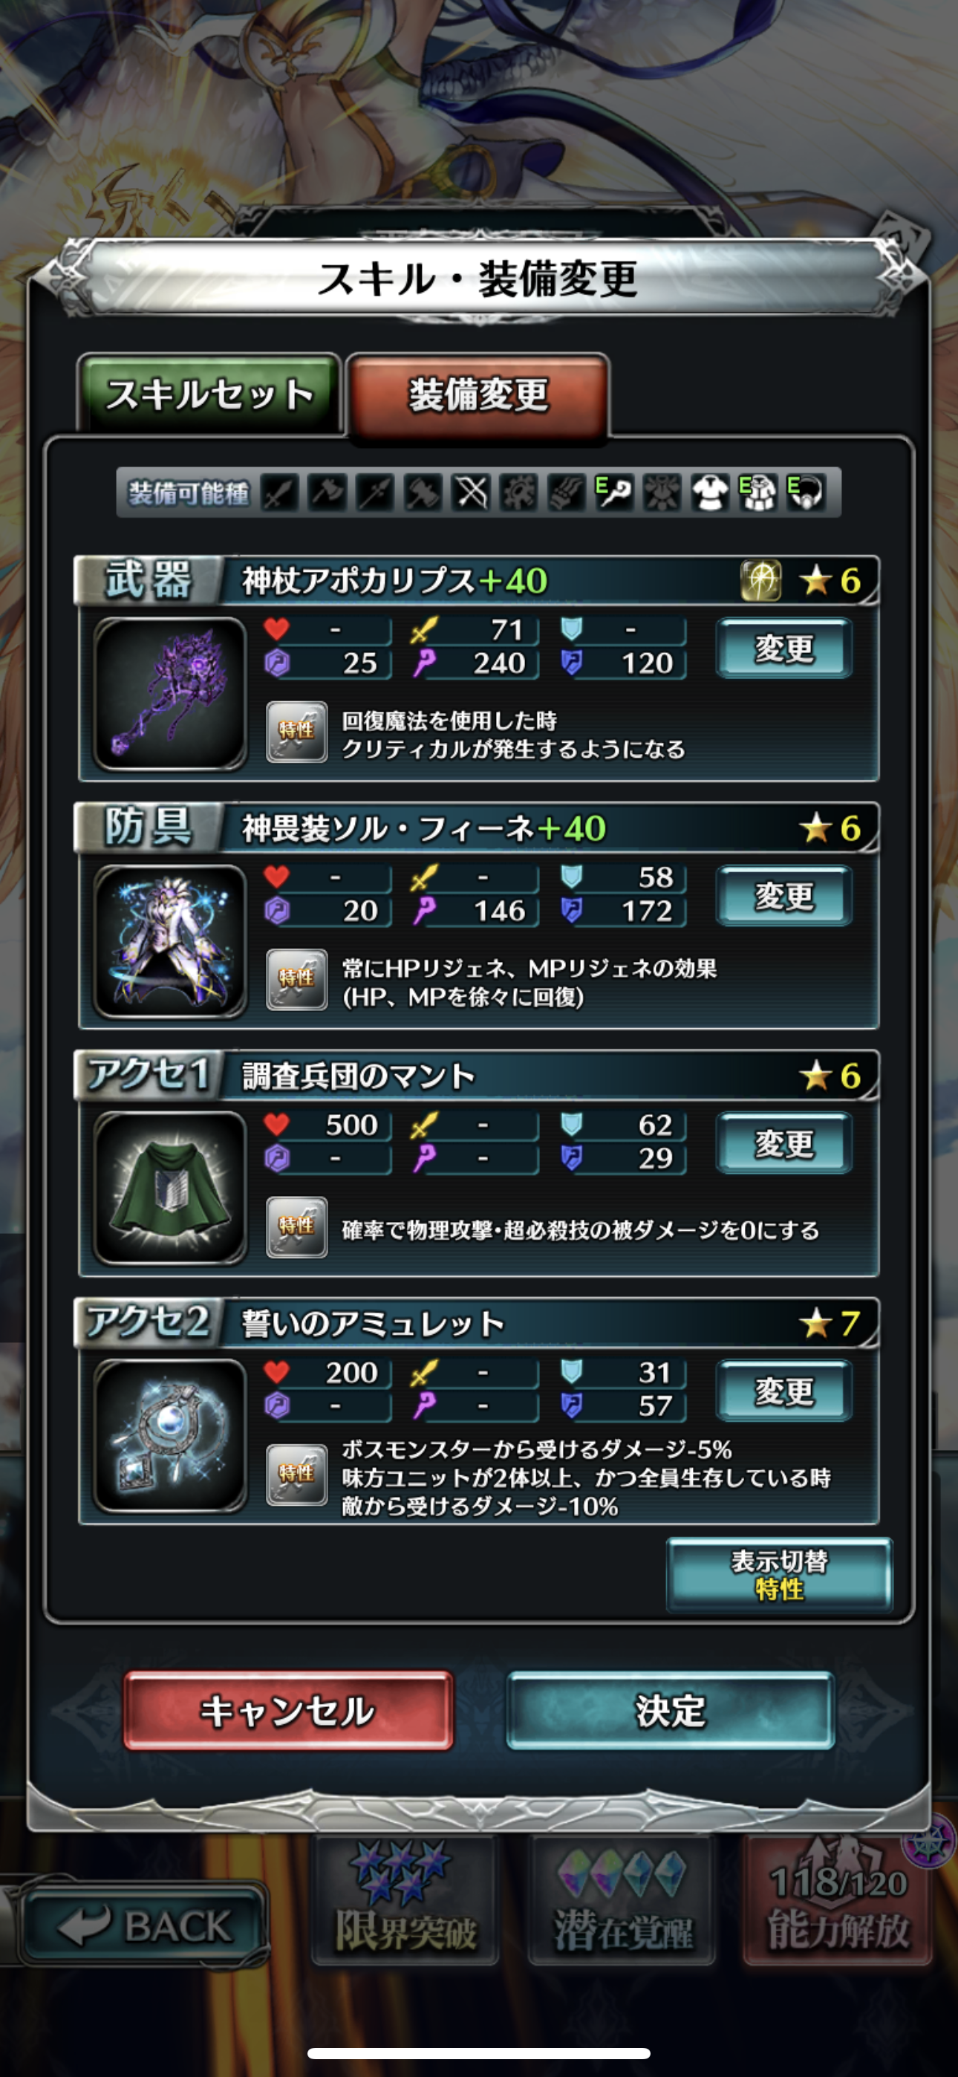Switch to the スキルセット tab

coord(209,394)
